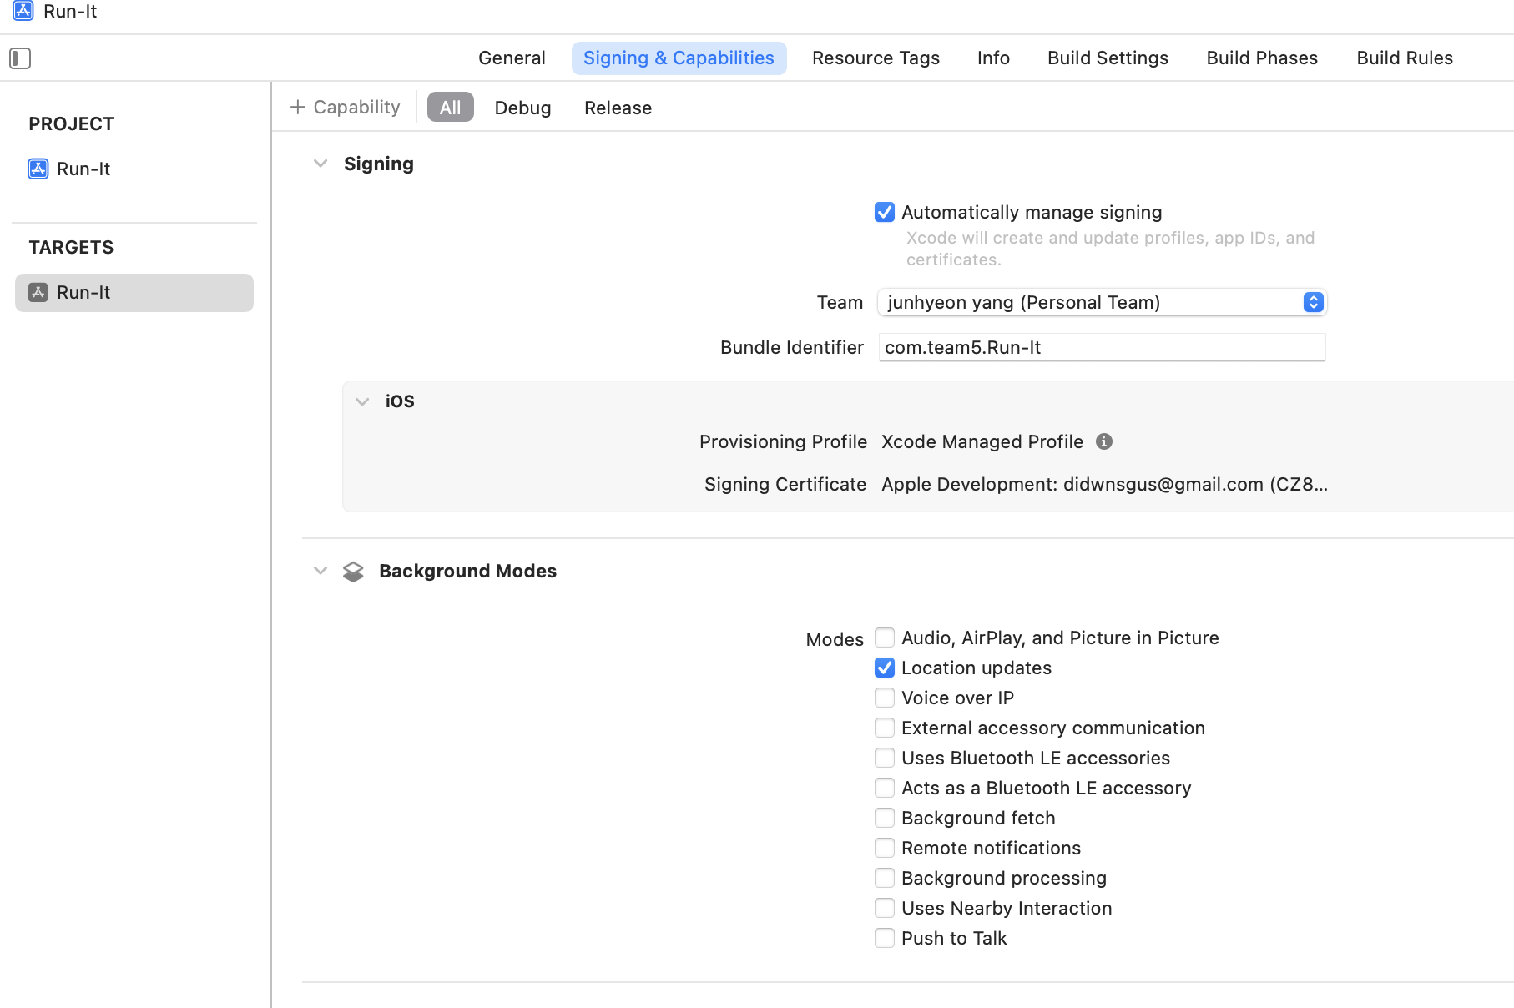Collapse the Background Modes section

[320, 571]
